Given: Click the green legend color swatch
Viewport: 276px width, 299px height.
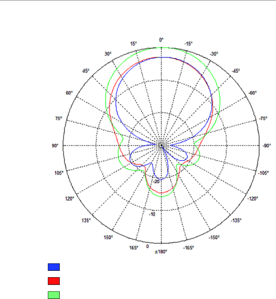Looking at the screenshot, I should click(54, 295).
